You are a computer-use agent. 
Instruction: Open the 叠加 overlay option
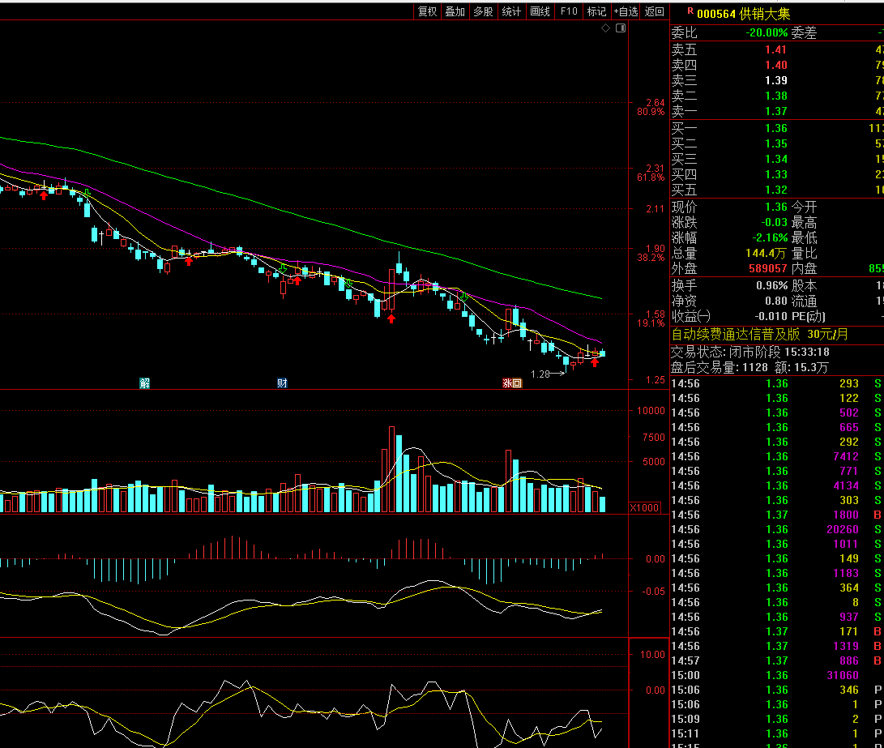455,11
